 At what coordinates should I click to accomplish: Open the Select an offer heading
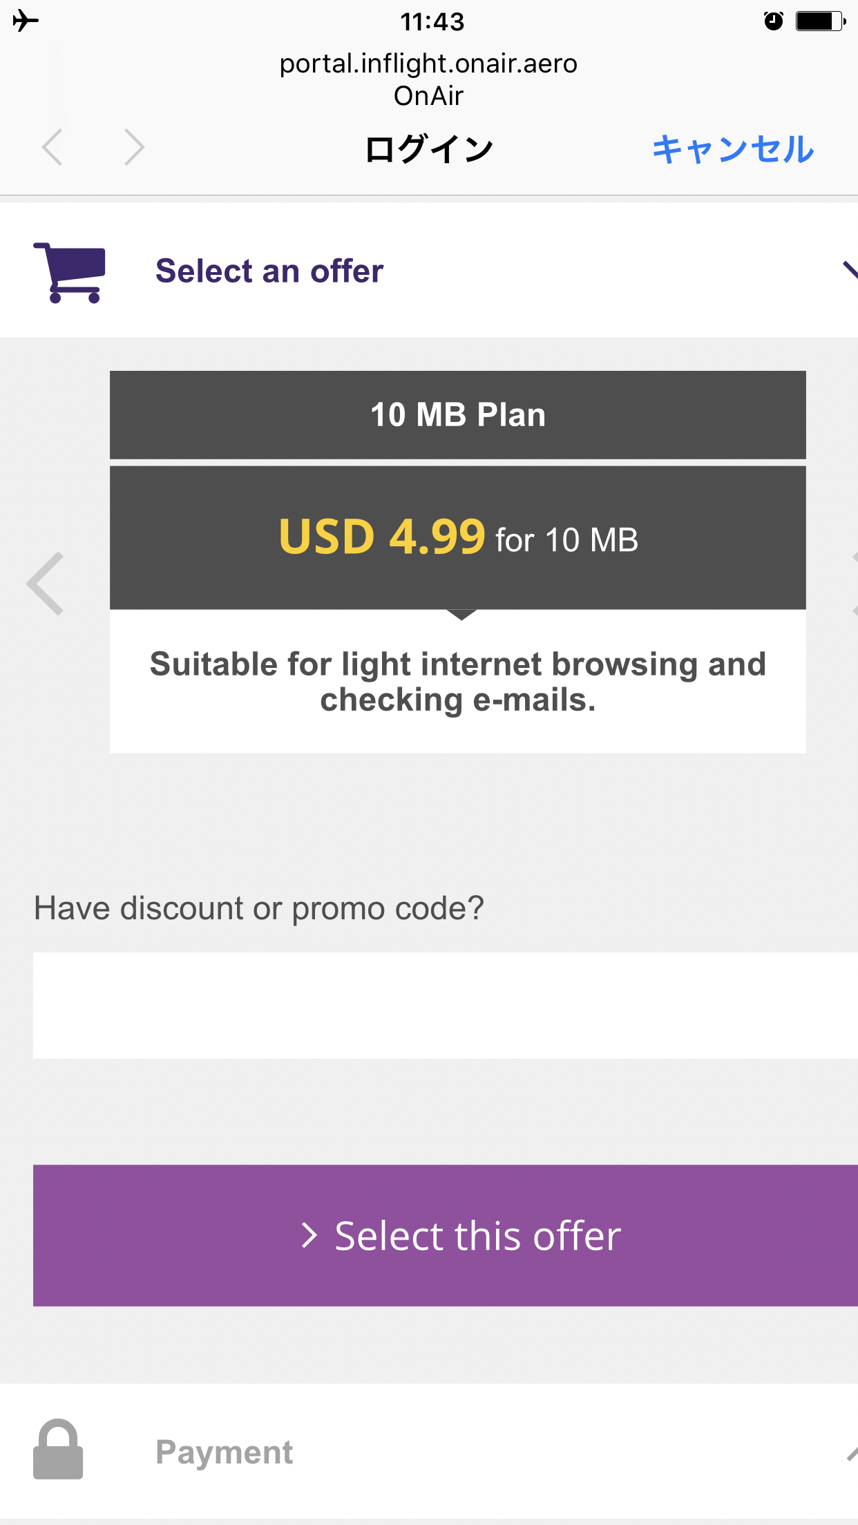point(269,271)
